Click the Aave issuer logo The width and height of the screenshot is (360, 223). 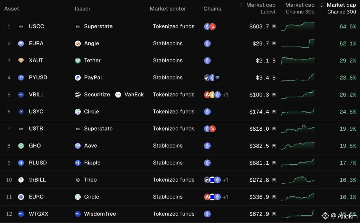coord(78,146)
